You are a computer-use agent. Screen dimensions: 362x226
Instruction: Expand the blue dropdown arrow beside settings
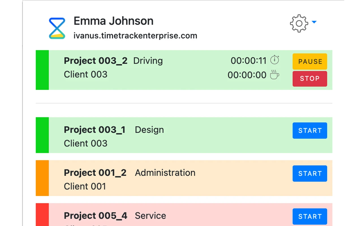pyautogui.click(x=314, y=23)
